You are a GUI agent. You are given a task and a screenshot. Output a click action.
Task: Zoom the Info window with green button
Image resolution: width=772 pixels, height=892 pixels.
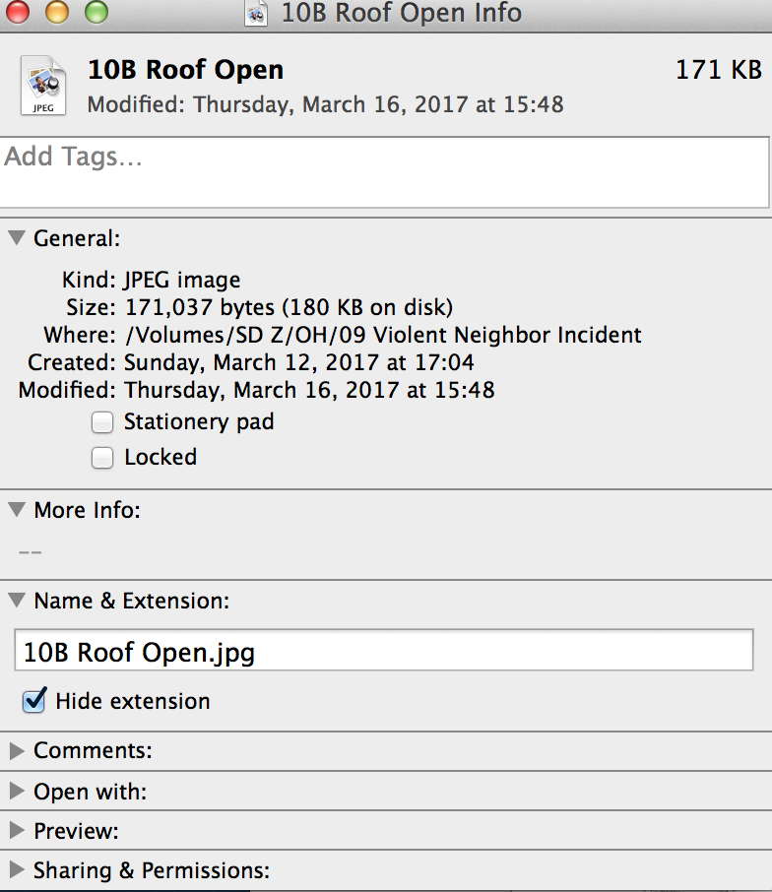[x=96, y=12]
